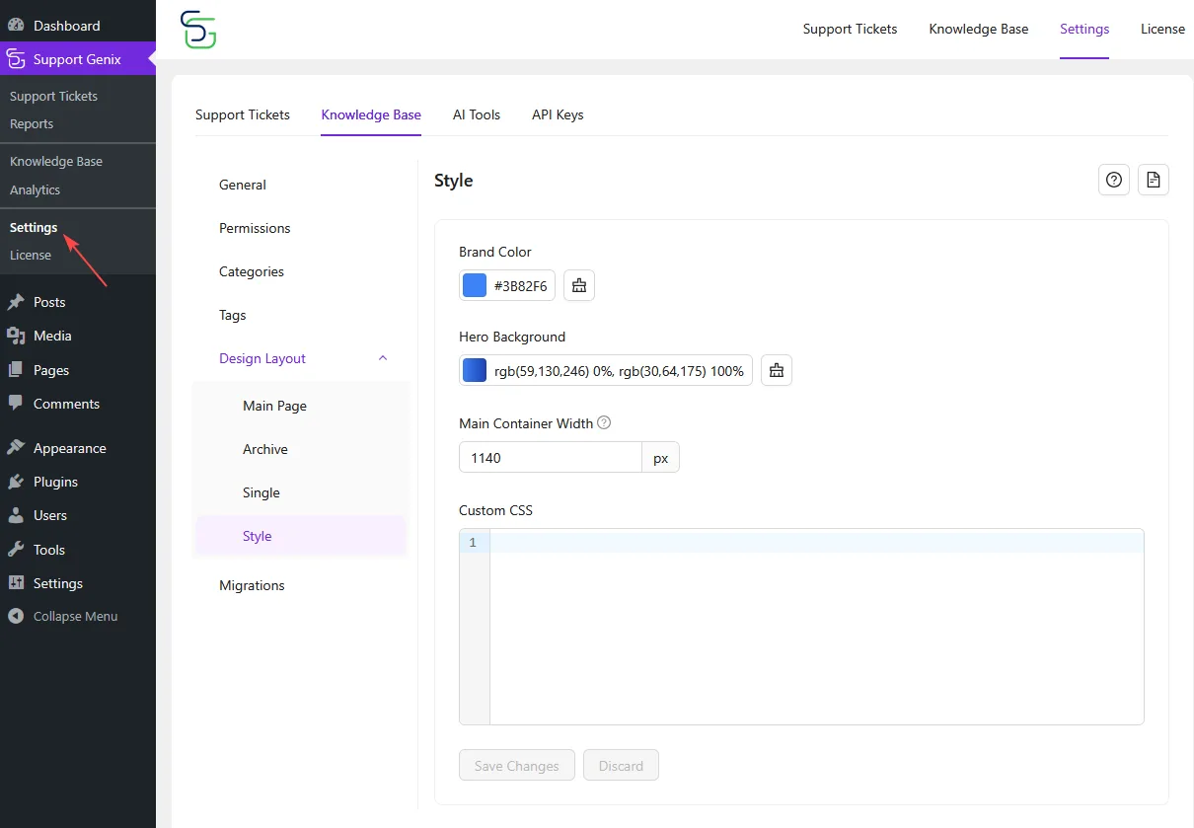The image size is (1194, 828).
Task: Click reset icon next to Hero Background
Action: pyautogui.click(x=777, y=370)
